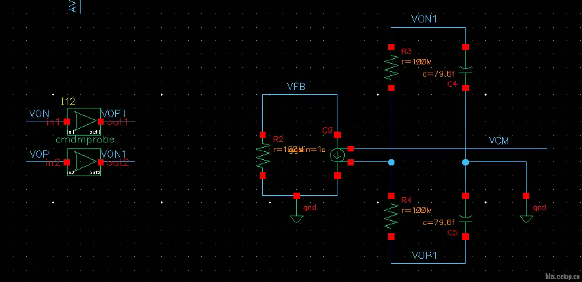This screenshot has width=582, height=282.
Task: Click the G0 controlled current source symbol
Action: (337, 155)
